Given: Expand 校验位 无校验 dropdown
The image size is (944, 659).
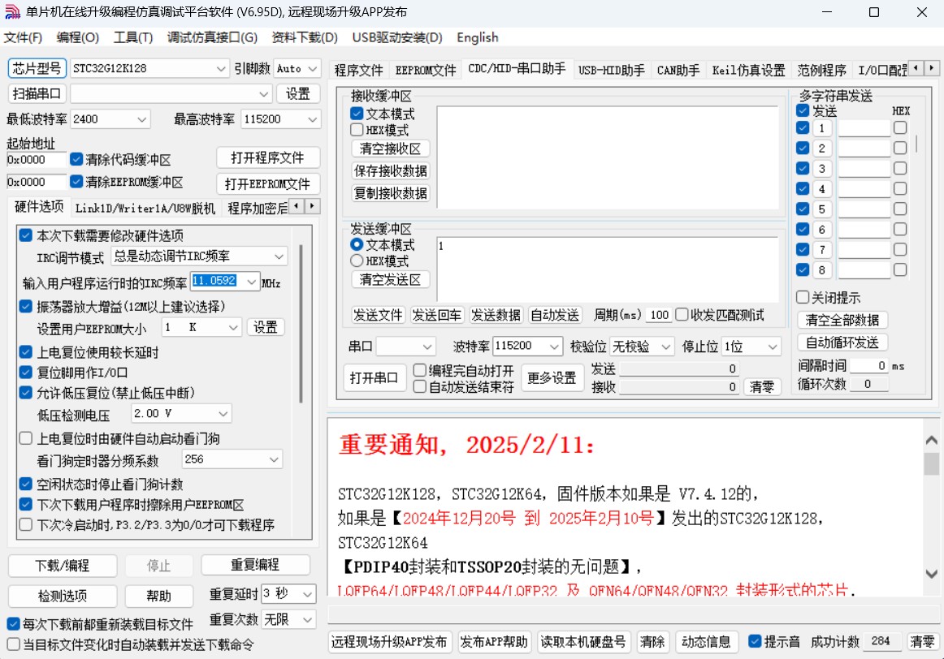Looking at the screenshot, I should [x=665, y=347].
